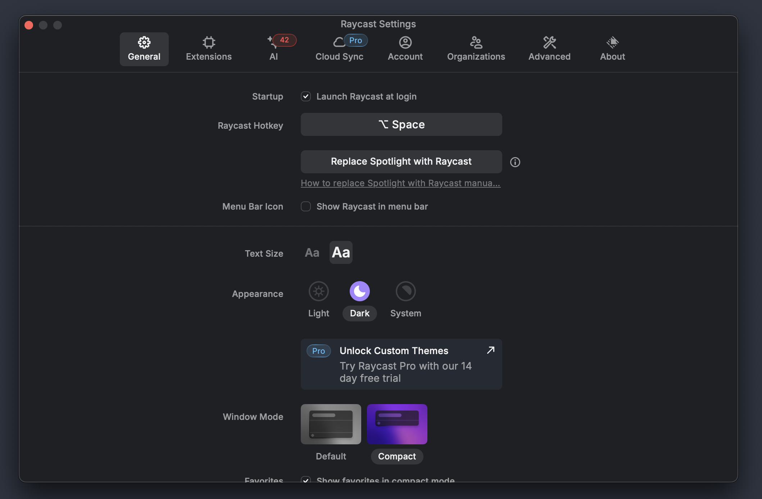The height and width of the screenshot is (499, 762).
Task: Enable Show Raycast in menu bar
Action: 306,206
